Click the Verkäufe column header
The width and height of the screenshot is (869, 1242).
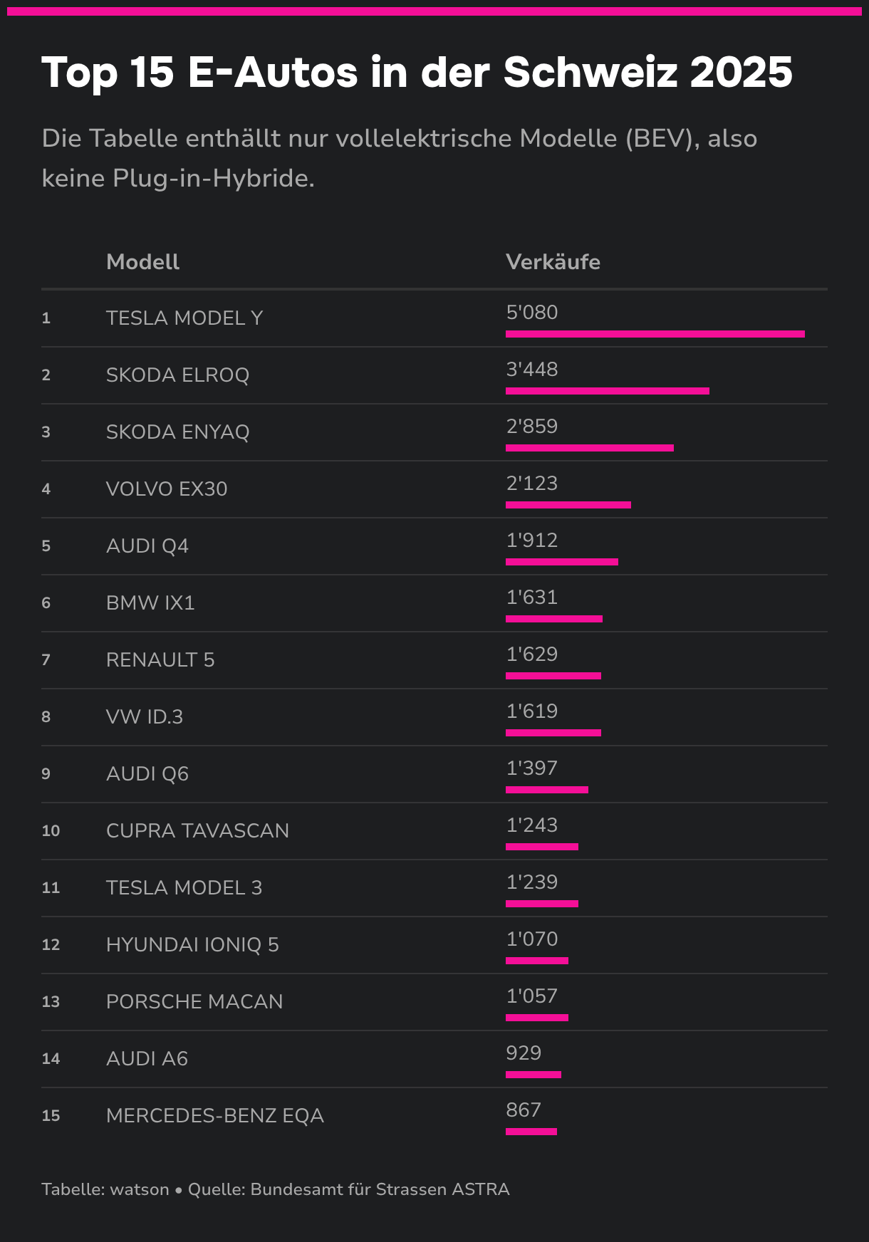(x=553, y=262)
